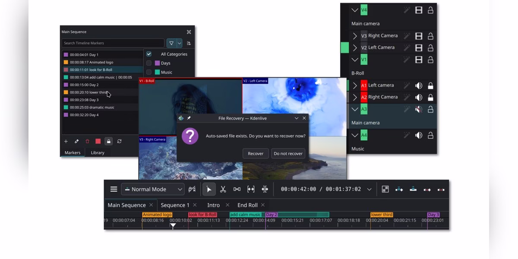518x259 pixels.
Task: Expand the A2 Right Camera track
Action: pos(355,97)
